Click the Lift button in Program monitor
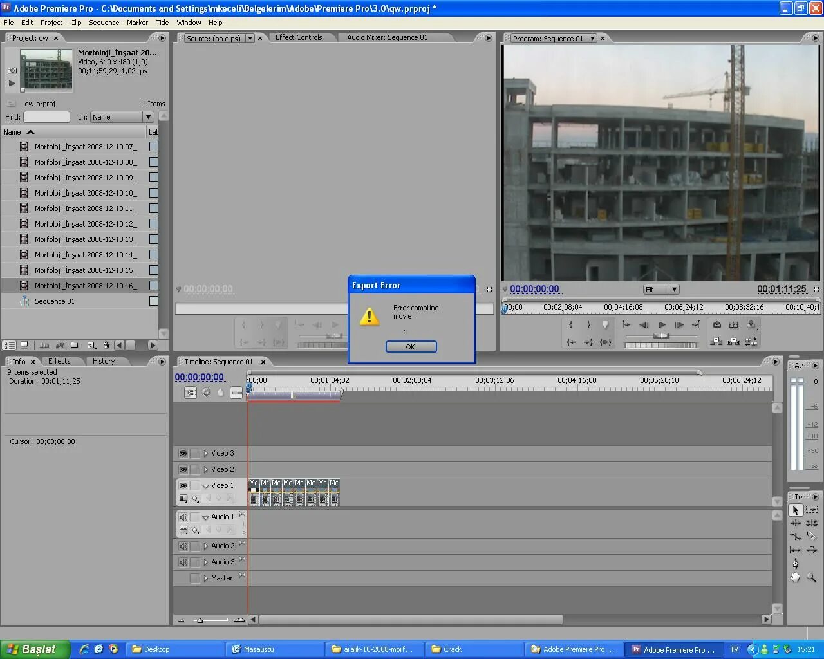The height and width of the screenshot is (659, 824). 716,342
